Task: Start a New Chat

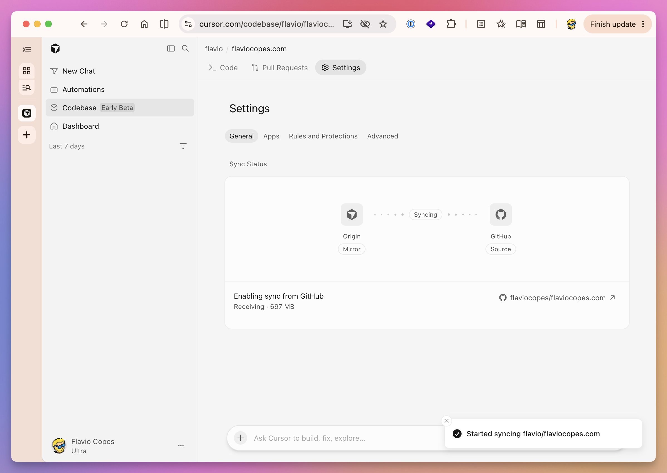Action: 120,71
